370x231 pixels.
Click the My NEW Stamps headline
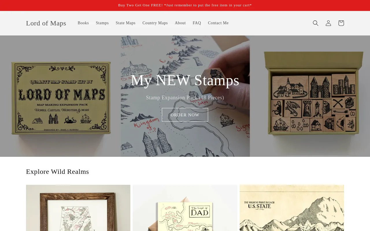[x=185, y=80]
